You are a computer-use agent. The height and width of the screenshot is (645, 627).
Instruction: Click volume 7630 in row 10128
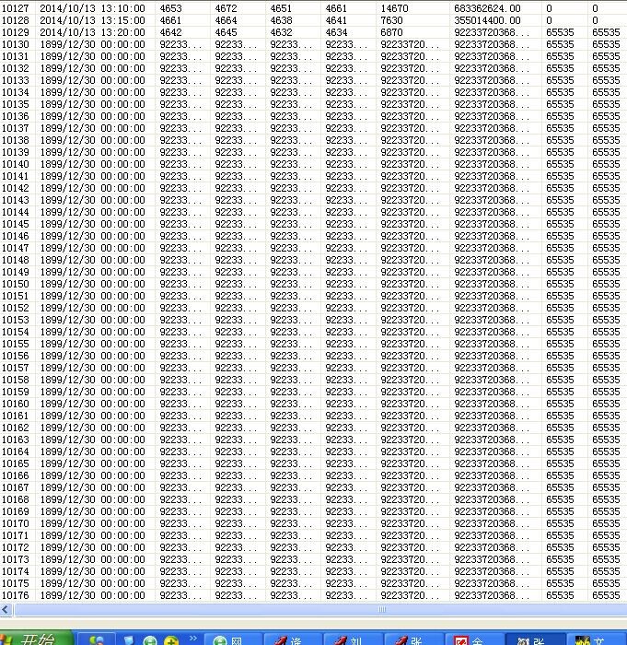point(391,20)
